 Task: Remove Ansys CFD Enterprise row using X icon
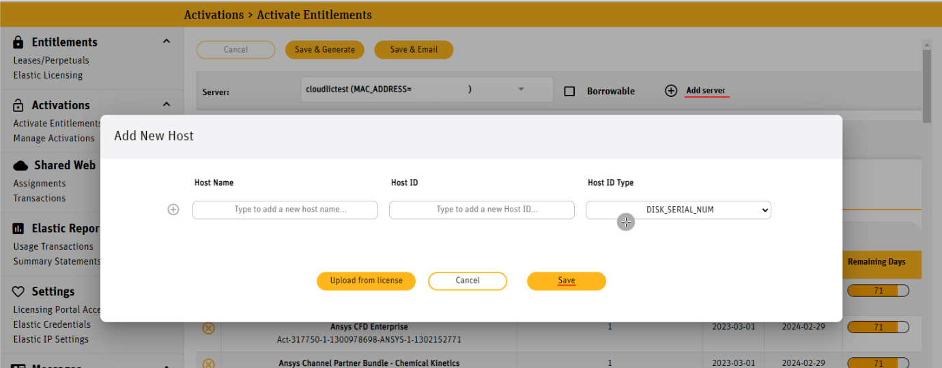pos(209,328)
